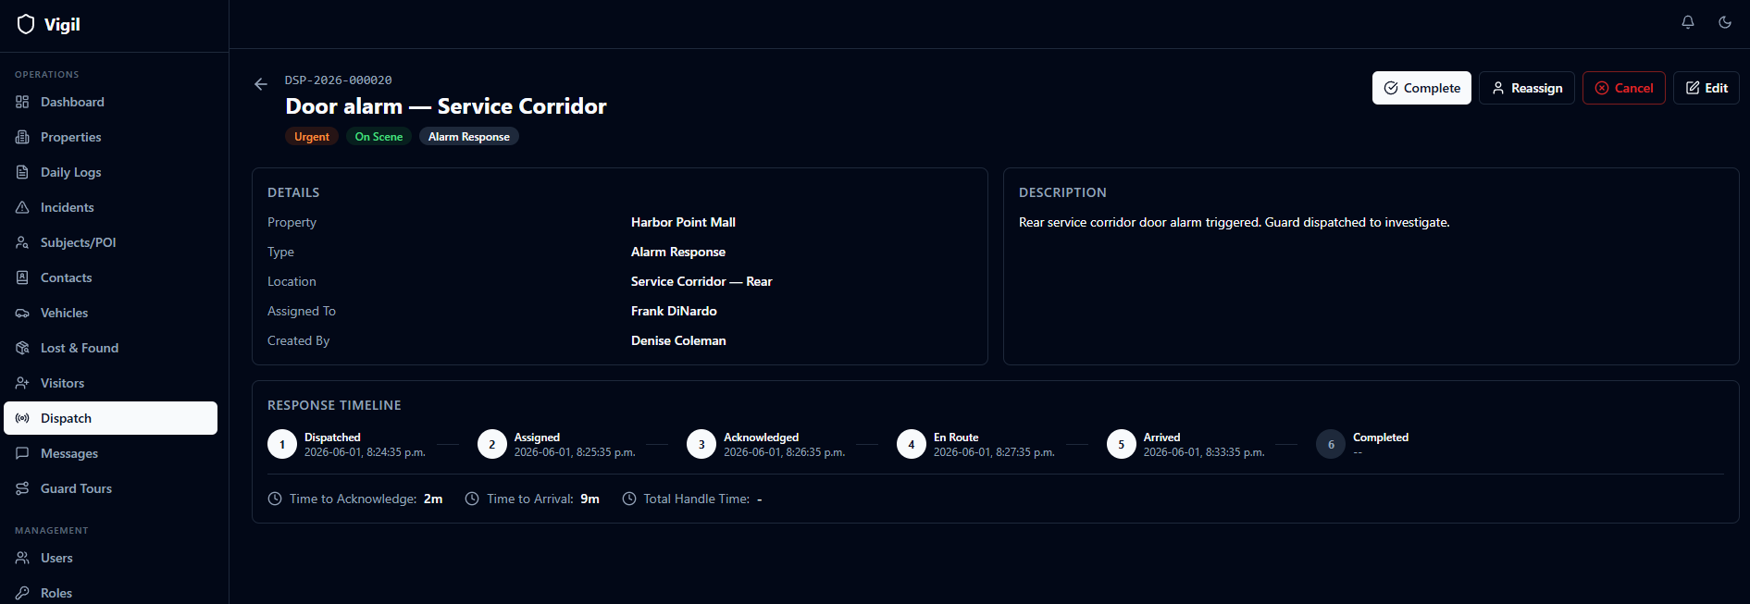Click the Arrived timestamp 8:33:35 p.m.

tap(1203, 452)
